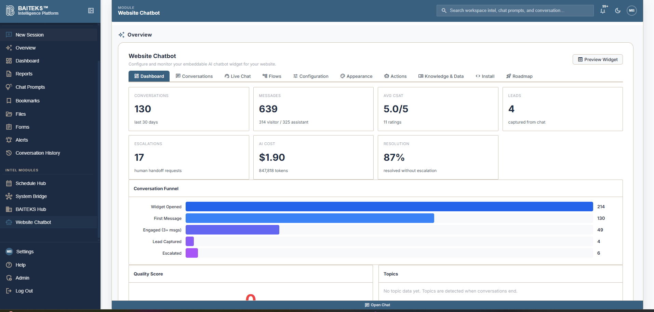Select the Flows tab
The width and height of the screenshot is (654, 312).
(272, 76)
